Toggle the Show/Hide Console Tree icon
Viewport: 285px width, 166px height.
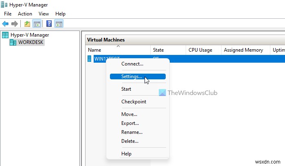click(x=37, y=24)
